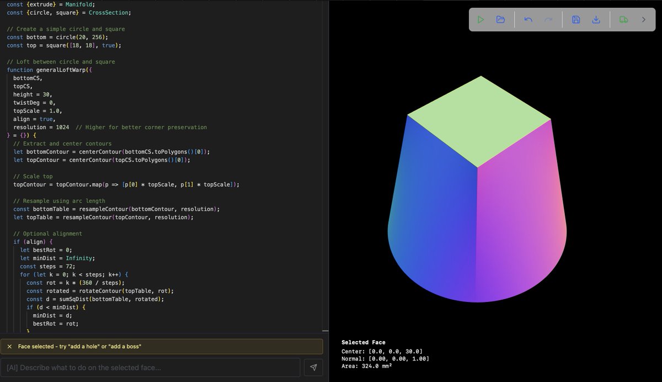This screenshot has width=662, height=382.
Task: Open a file with the folder icon
Action: pyautogui.click(x=500, y=20)
